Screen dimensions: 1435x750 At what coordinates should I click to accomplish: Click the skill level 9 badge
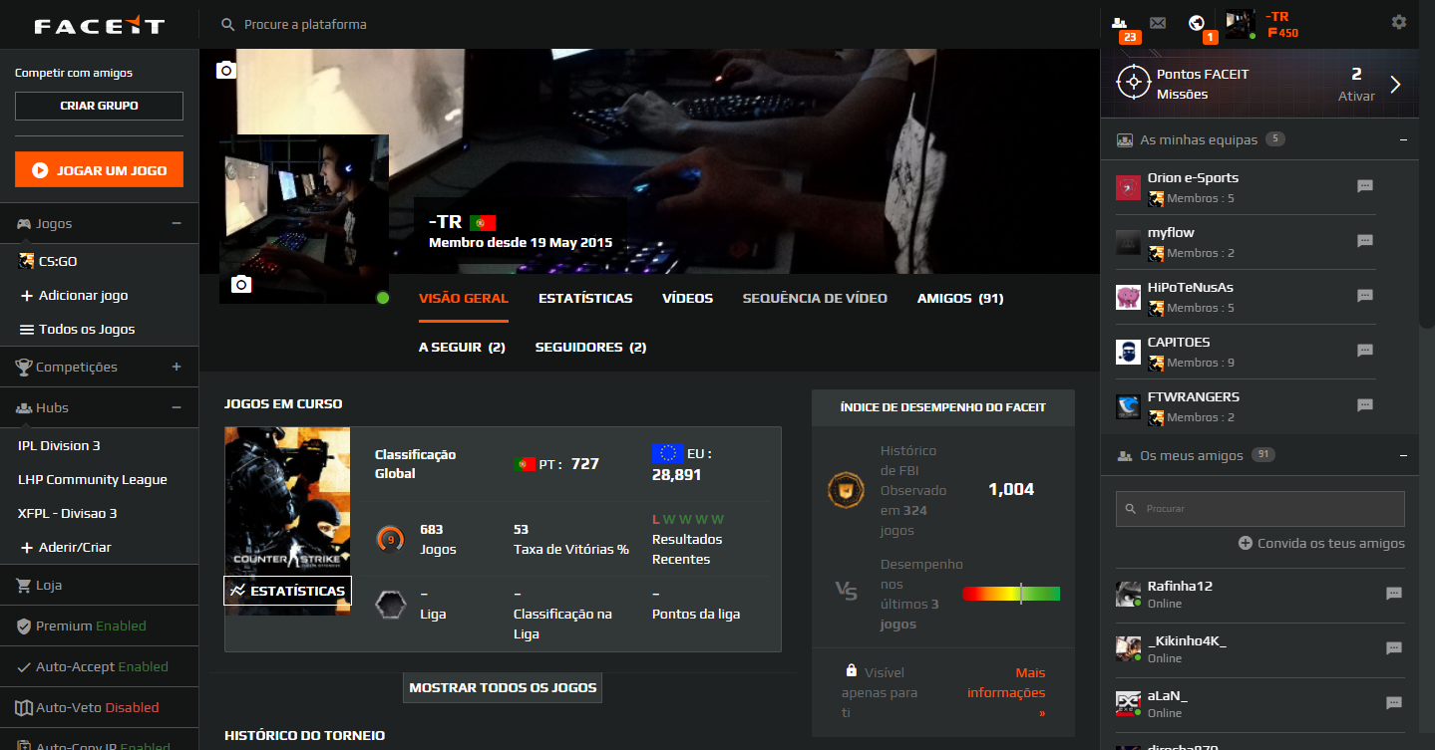click(390, 540)
